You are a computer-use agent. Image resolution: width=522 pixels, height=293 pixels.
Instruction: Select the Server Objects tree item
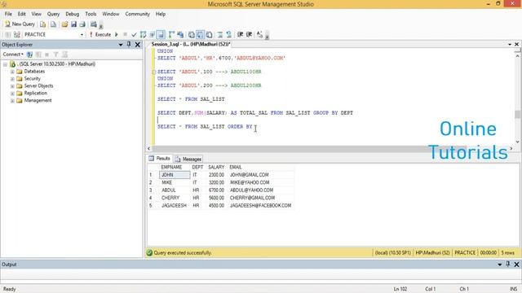tap(38, 85)
